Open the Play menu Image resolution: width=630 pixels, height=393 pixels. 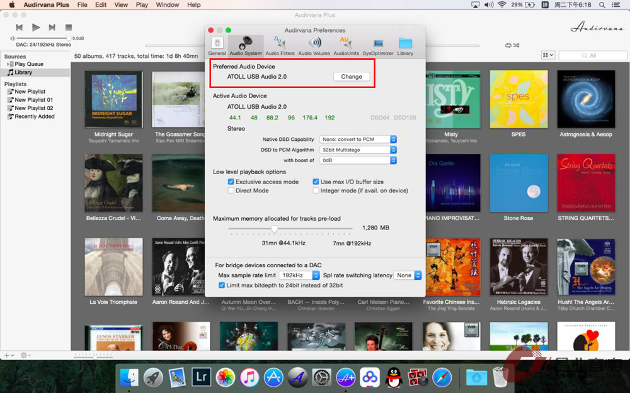point(142,5)
